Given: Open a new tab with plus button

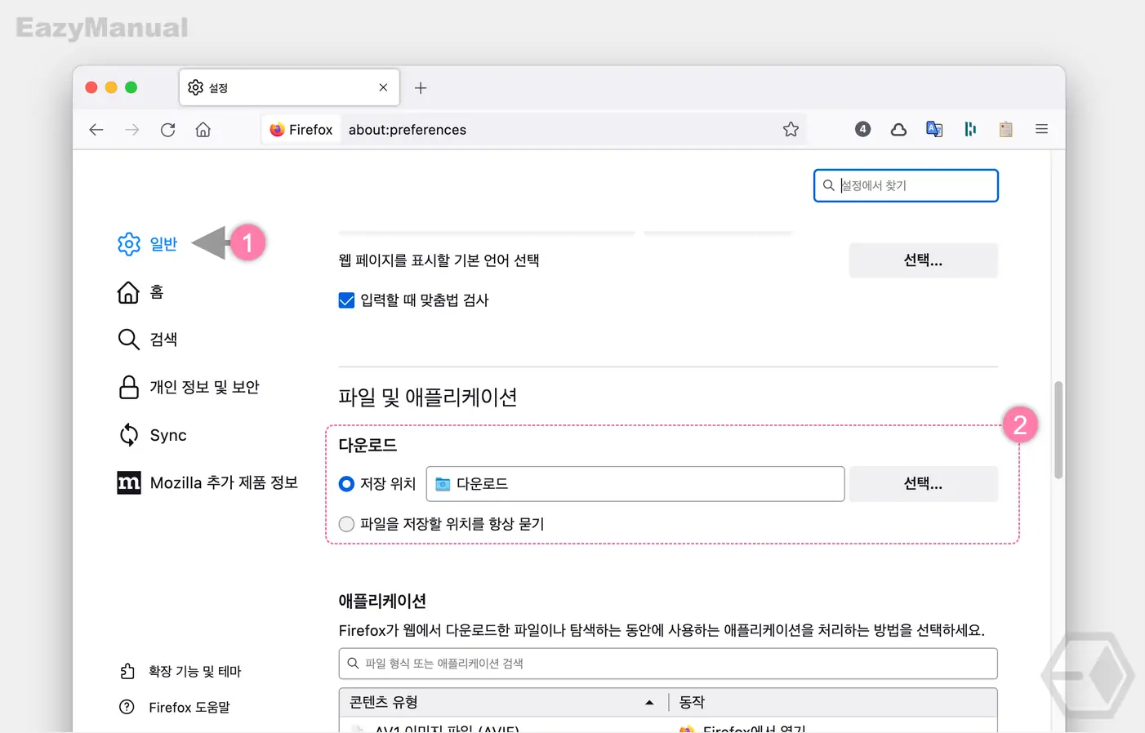Looking at the screenshot, I should [x=421, y=88].
